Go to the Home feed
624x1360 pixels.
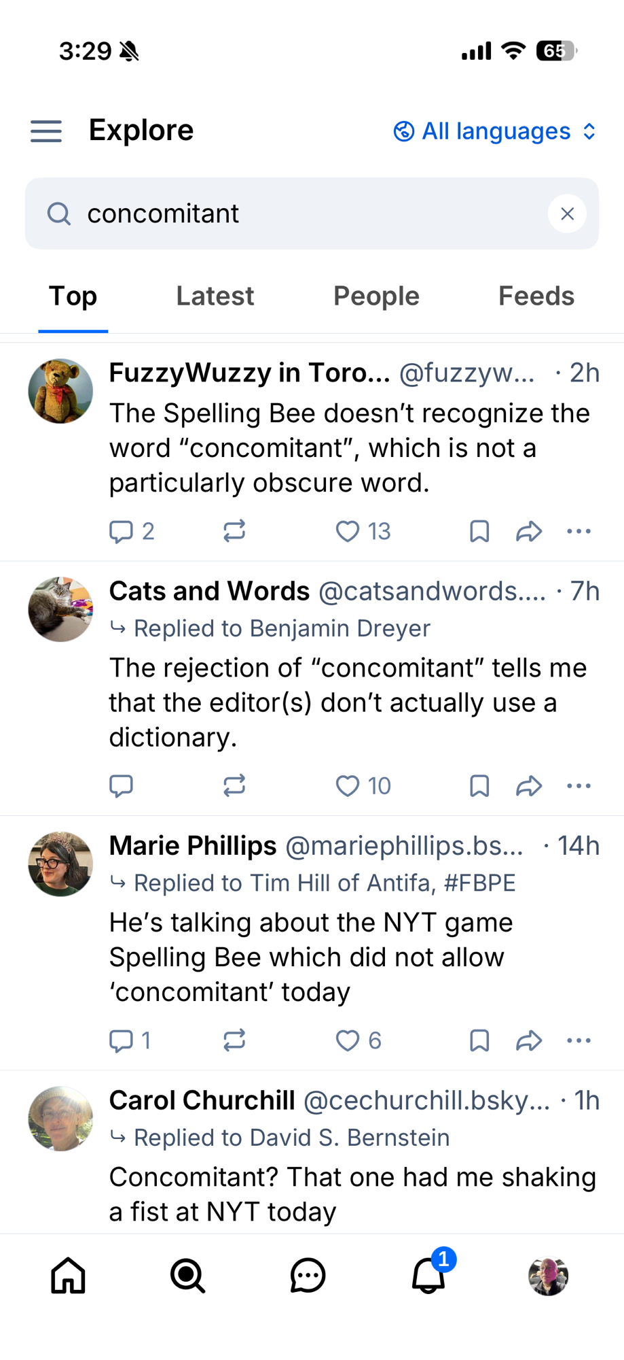click(x=69, y=1275)
